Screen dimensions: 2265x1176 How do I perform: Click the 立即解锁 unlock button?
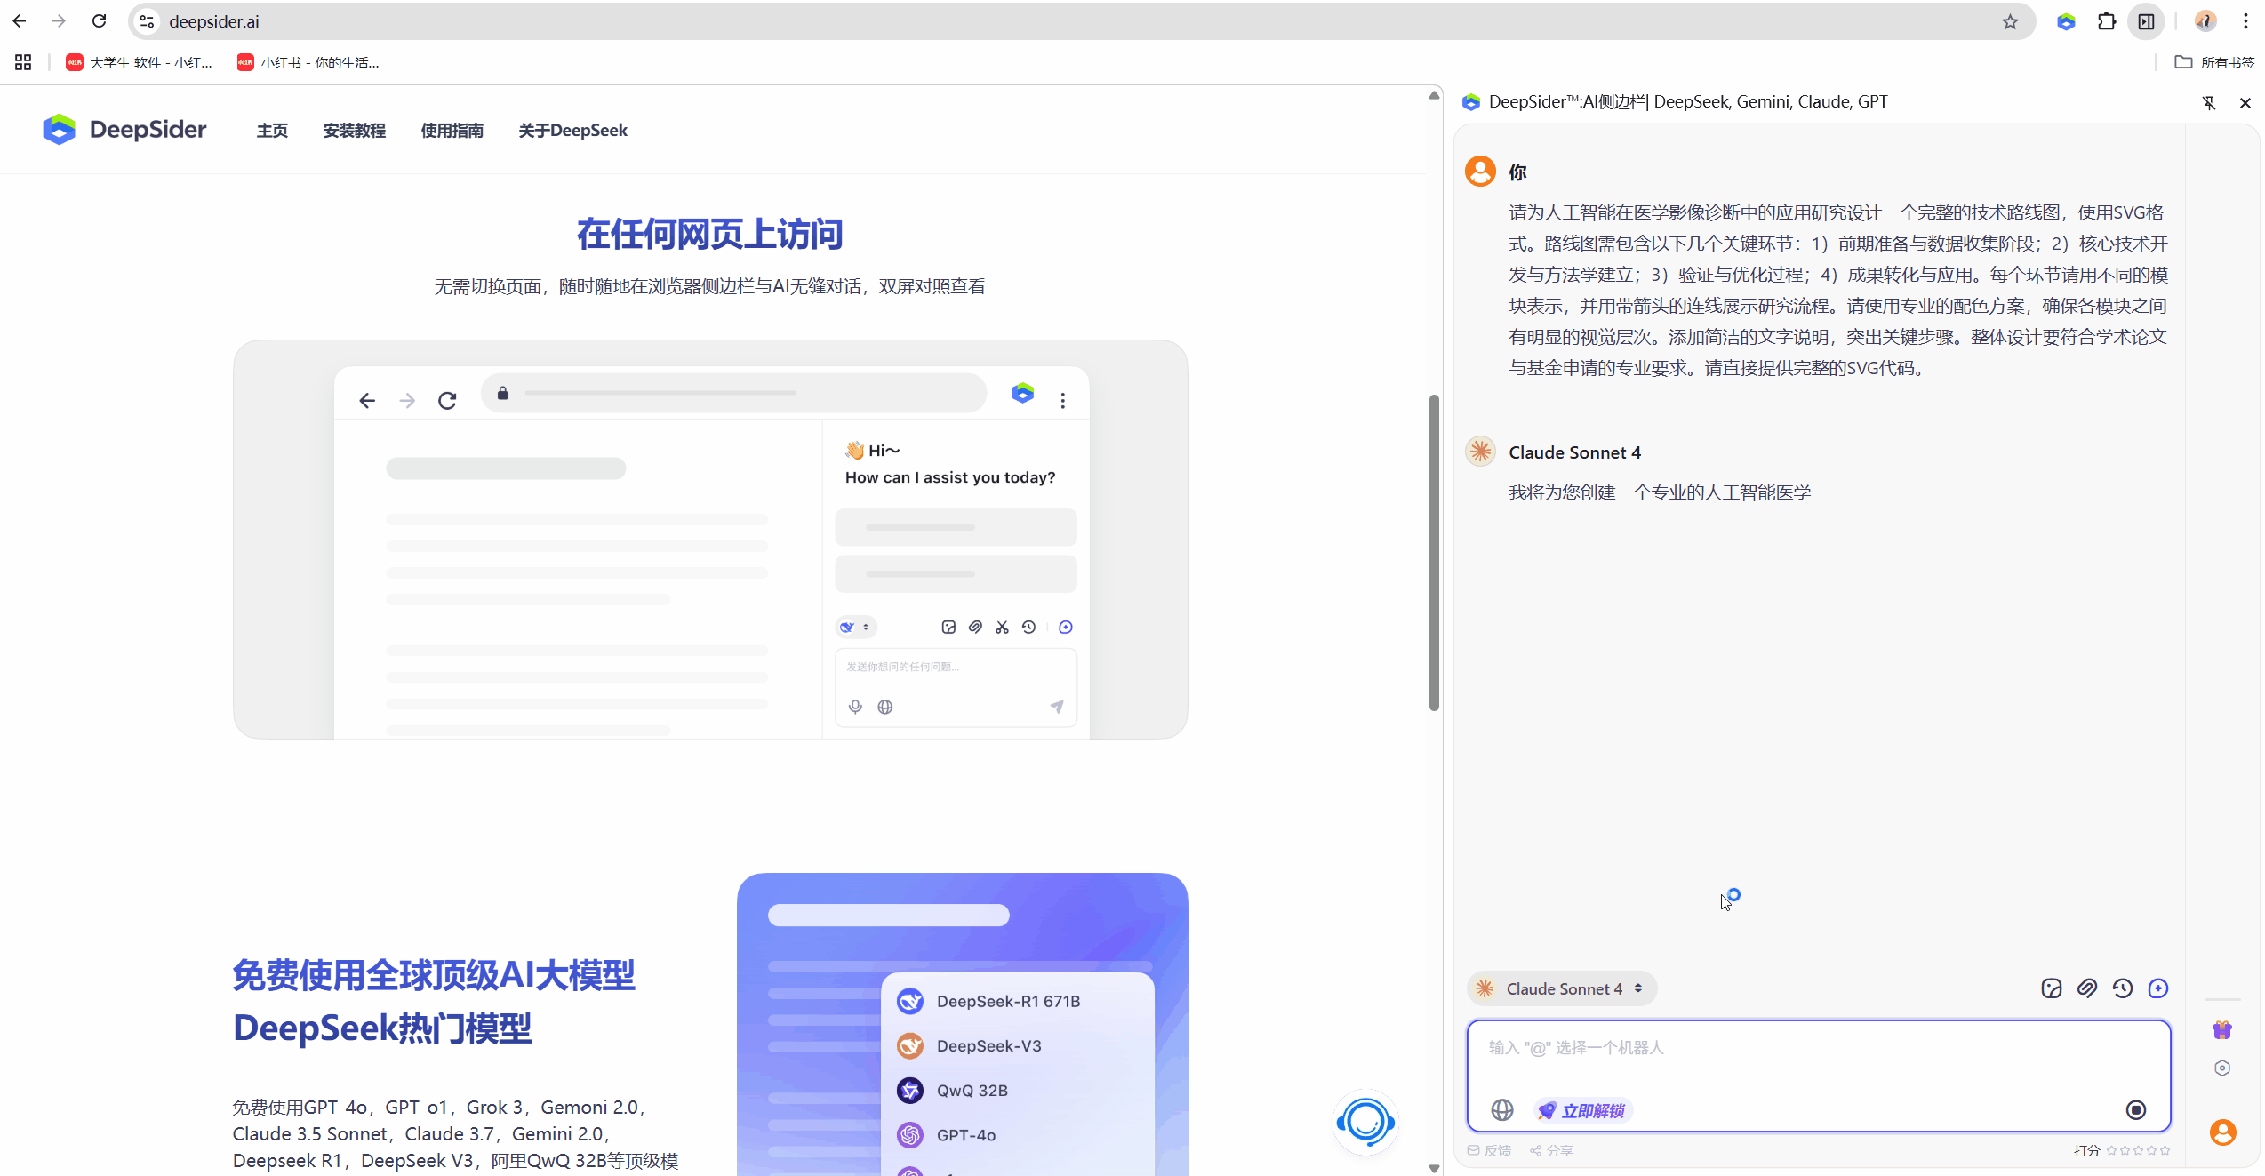(1582, 1110)
